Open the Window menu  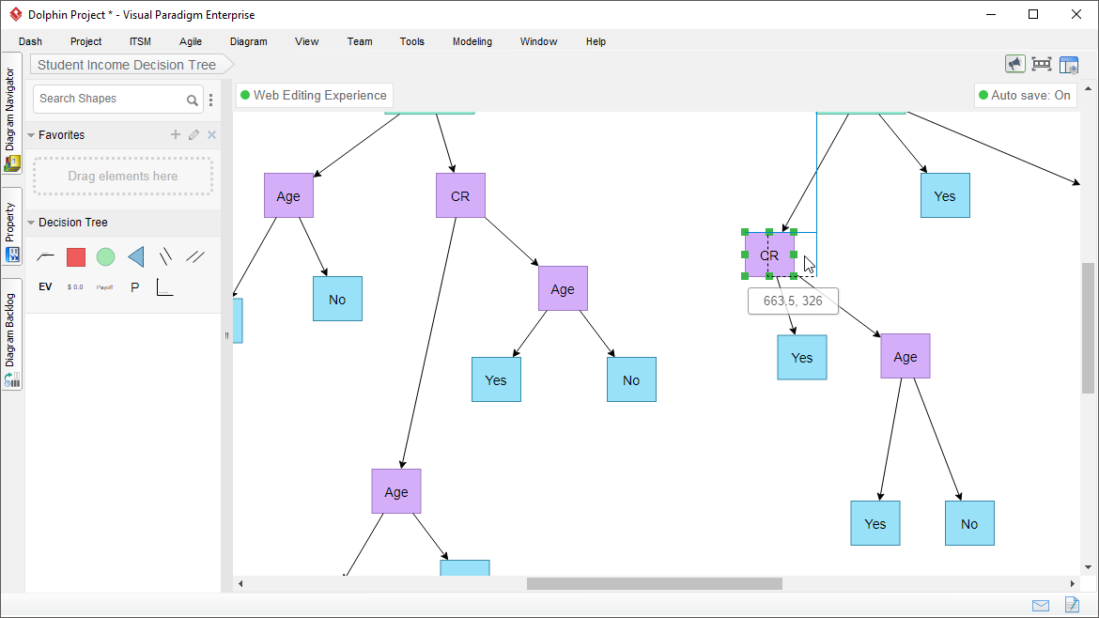click(538, 41)
